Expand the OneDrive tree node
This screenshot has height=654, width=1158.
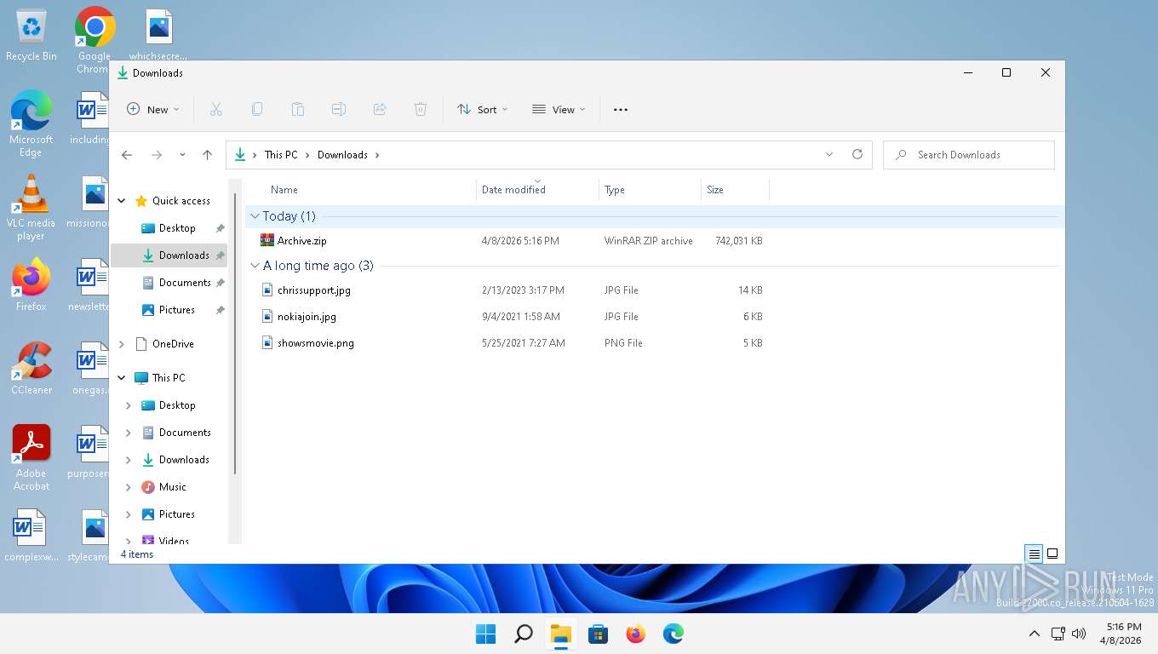click(x=122, y=344)
